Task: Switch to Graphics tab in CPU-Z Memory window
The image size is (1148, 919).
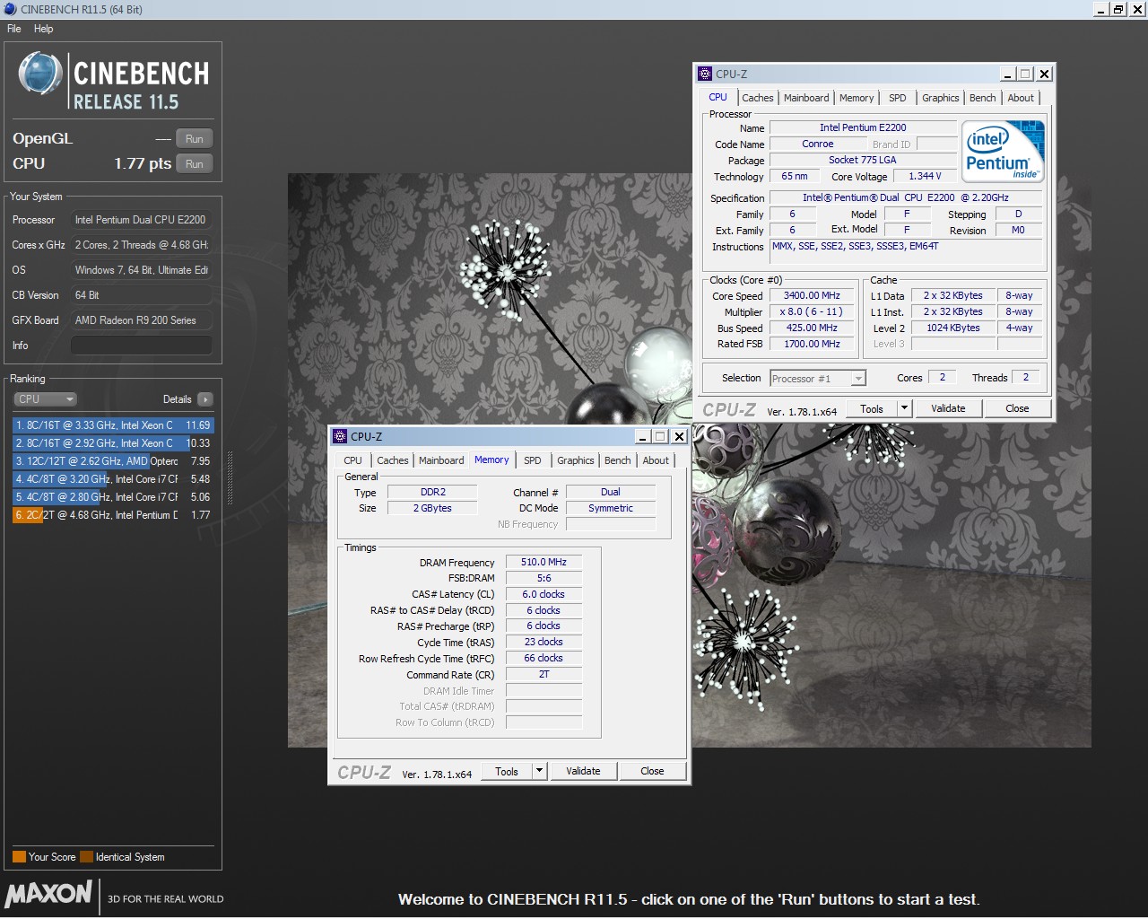Action: coord(575,460)
